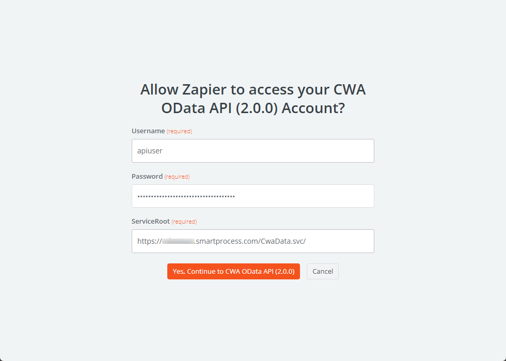Click the word 'Zapier' in the heading
Image resolution: width=506 pixels, height=361 pixels.
click(204, 90)
